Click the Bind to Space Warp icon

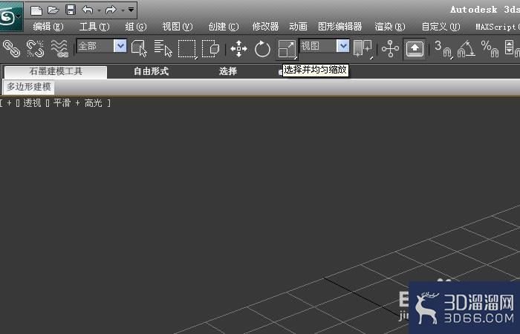(x=59, y=49)
